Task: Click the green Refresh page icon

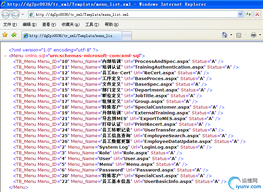Action: point(249,14)
